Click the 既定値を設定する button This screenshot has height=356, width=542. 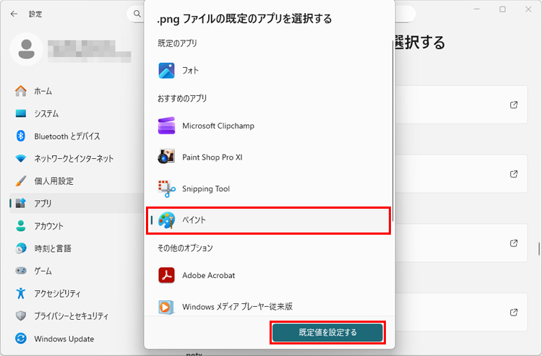pyautogui.click(x=327, y=332)
